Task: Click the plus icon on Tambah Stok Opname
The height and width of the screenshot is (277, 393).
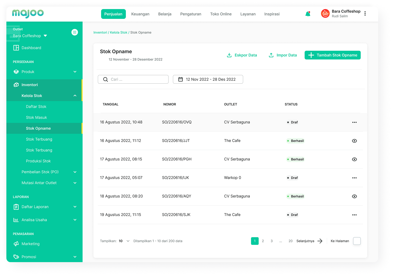Action: [x=311, y=55]
